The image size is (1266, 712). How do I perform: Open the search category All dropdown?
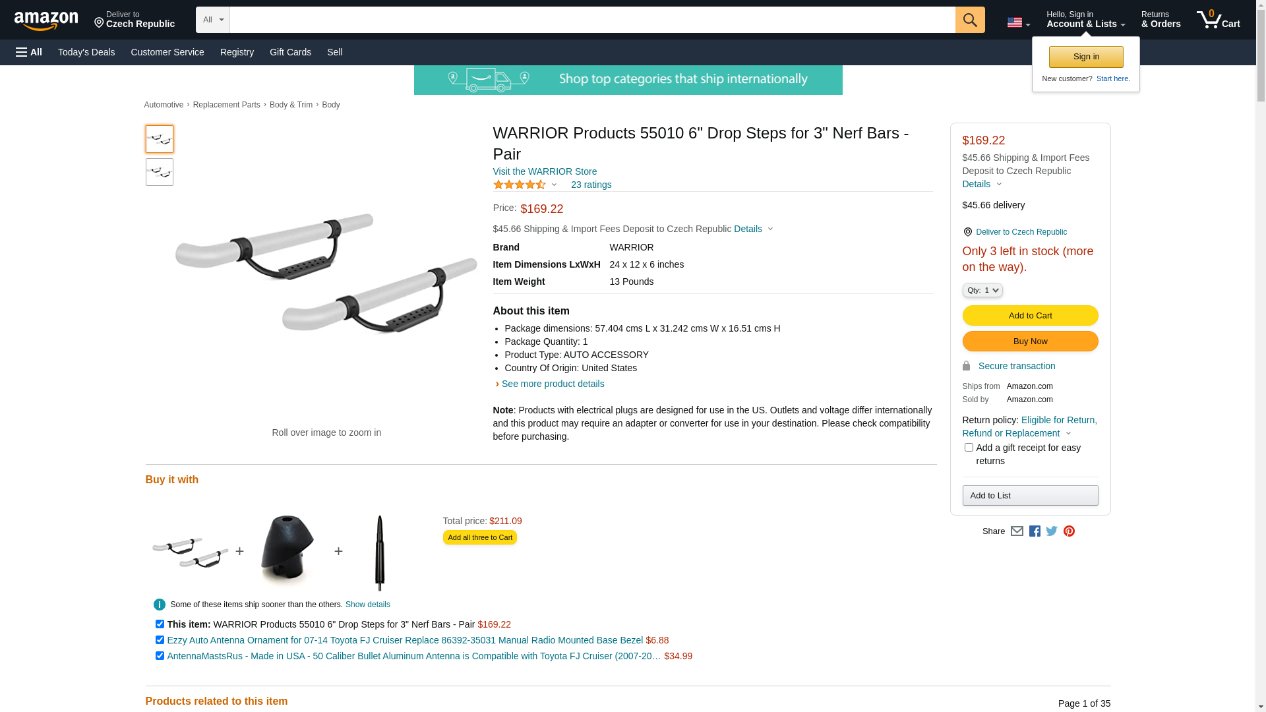tap(213, 20)
